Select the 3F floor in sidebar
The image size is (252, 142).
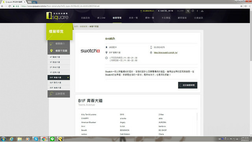coord(59,62)
